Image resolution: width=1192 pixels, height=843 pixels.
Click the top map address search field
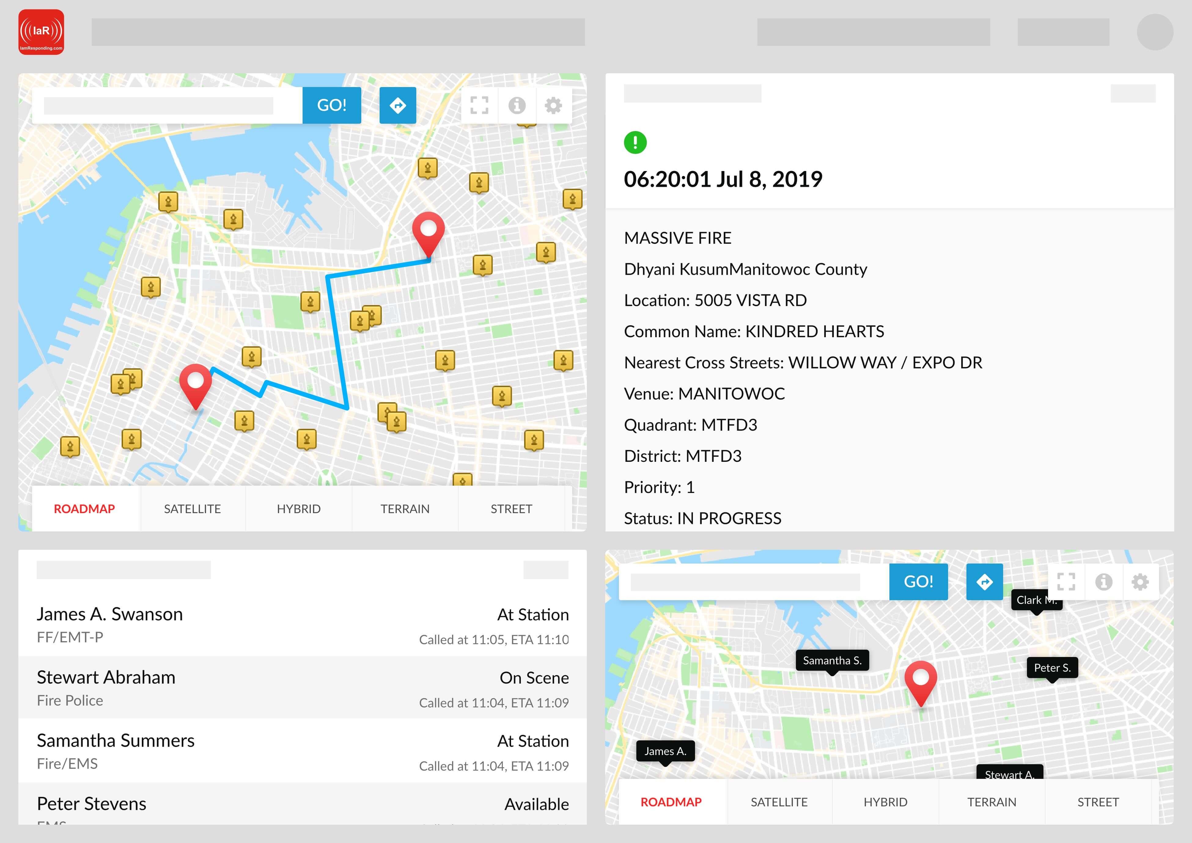pyautogui.click(x=158, y=105)
